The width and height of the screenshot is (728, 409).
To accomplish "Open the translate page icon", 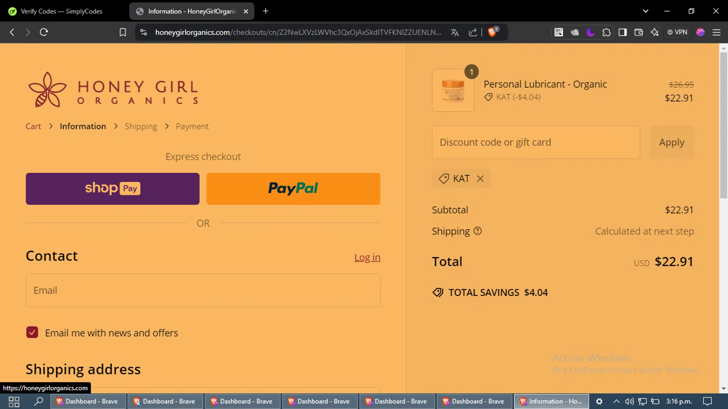I will coord(455,32).
